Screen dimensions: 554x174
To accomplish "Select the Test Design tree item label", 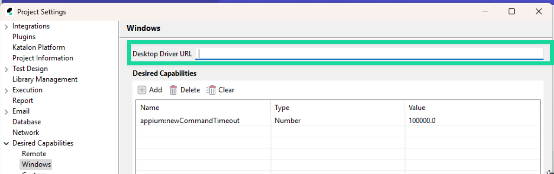I will 30,68.
